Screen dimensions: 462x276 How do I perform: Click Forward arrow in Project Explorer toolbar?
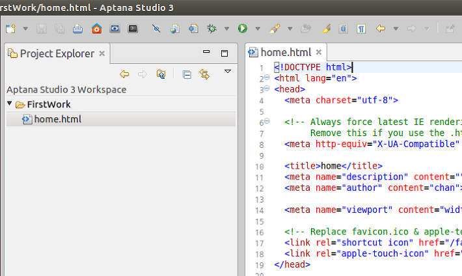click(x=143, y=74)
